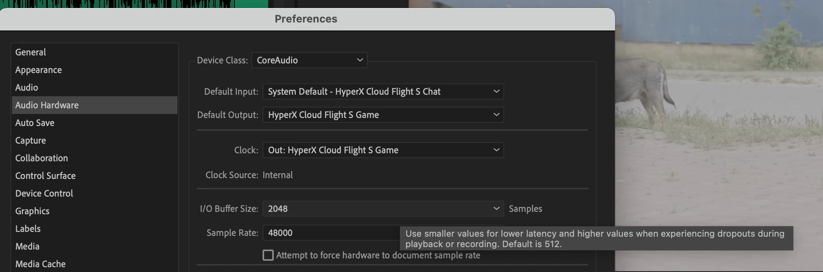Image resolution: width=823 pixels, height=272 pixels.
Task: Click the Clock Source Internal value
Action: click(277, 175)
